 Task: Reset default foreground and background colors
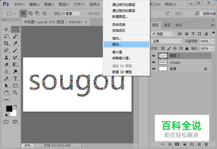7,115
